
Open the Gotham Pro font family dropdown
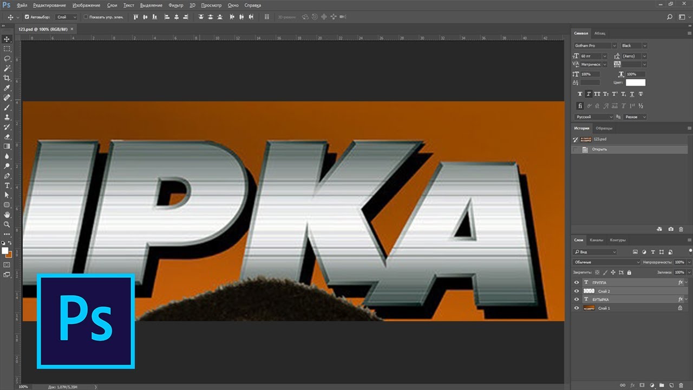[595, 46]
